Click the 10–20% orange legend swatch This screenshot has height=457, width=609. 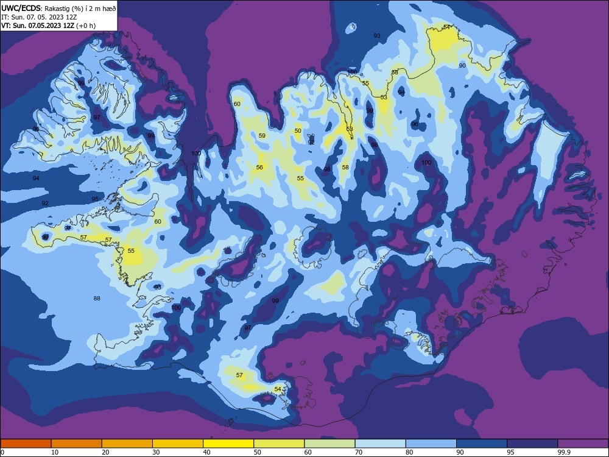click(77, 444)
